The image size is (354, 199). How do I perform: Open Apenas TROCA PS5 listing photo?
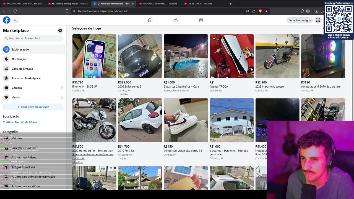231,56
